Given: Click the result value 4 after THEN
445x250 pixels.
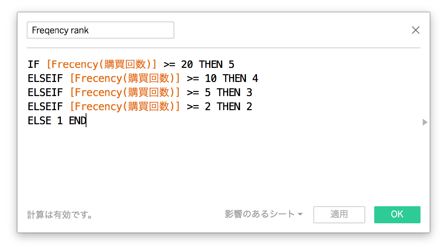Looking at the screenshot, I should pos(255,79).
